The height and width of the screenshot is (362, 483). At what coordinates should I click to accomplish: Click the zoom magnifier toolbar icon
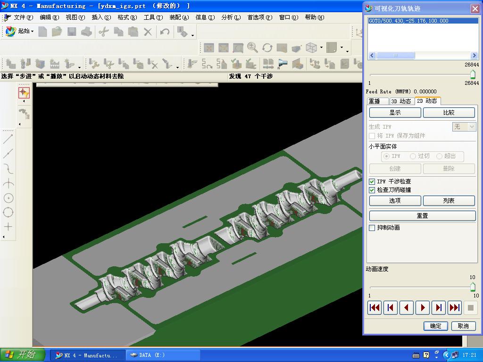[x=252, y=48]
